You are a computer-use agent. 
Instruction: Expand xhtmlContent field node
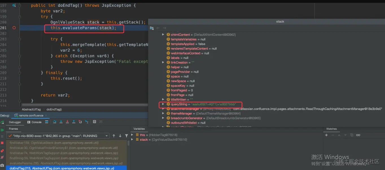tap(163, 34)
